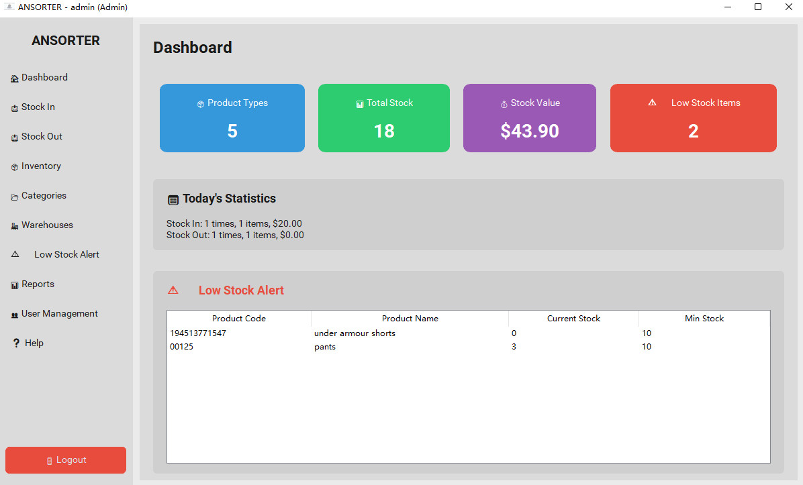Click the Total Stock number 18
The height and width of the screenshot is (485, 803).
coord(384,131)
